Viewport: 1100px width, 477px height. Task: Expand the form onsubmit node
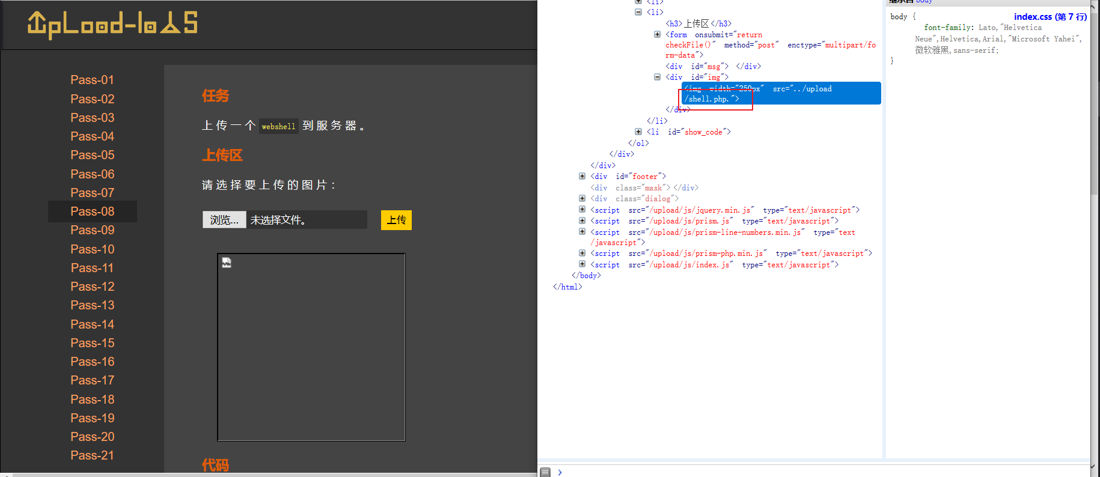[x=657, y=34]
